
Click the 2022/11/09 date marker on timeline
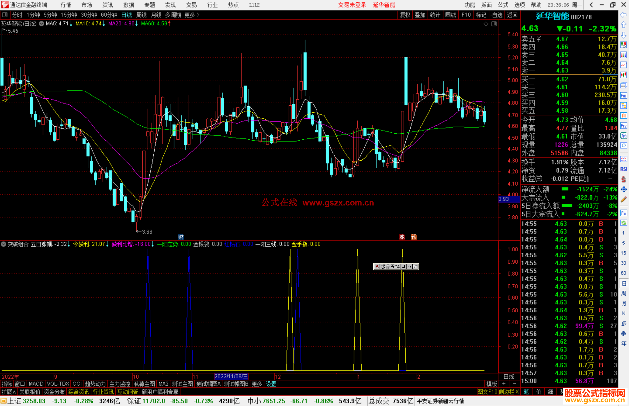231,376
